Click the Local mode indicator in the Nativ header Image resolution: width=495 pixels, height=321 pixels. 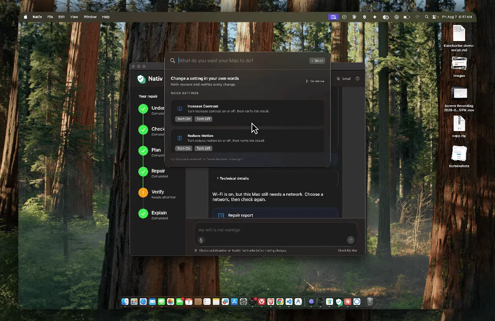pos(344,78)
